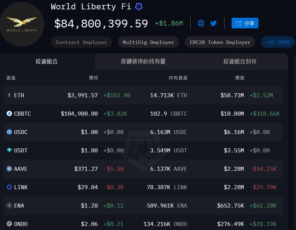Viewport: 296px width, 230px height.
Task: Open the AAVE asset name
Action: pyautogui.click(x=21, y=169)
